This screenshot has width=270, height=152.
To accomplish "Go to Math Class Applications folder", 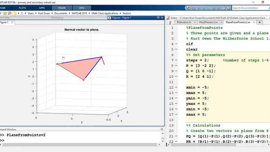I will [x=105, y=13].
